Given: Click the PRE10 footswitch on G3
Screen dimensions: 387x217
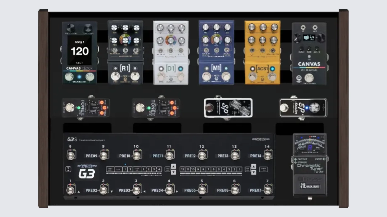Looking at the screenshot, I should click(x=137, y=155).
